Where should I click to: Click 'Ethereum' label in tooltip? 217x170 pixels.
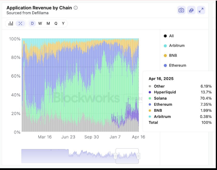163,105
